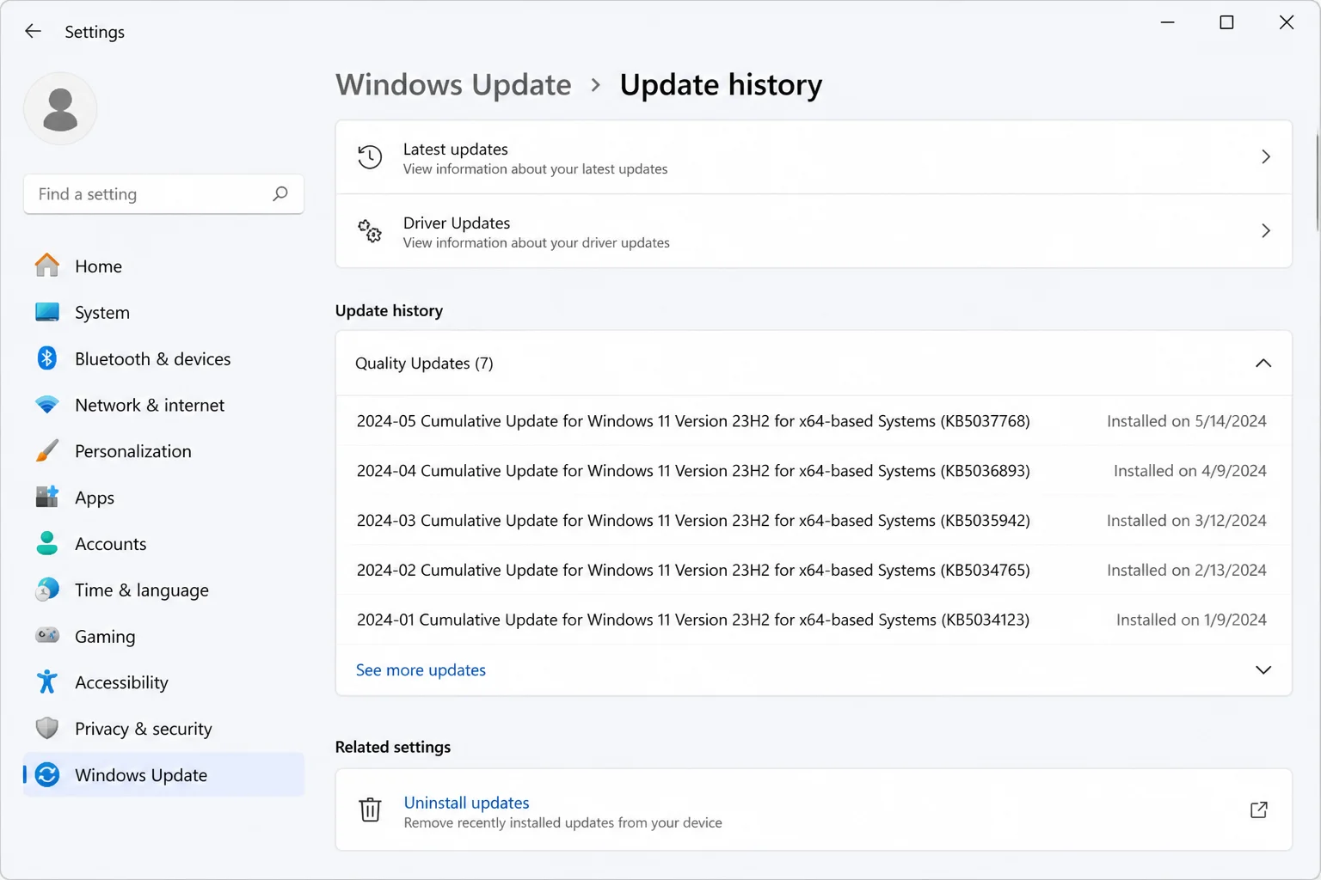The width and height of the screenshot is (1321, 880).
Task: Click the Driver Updates gears icon
Action: (x=370, y=231)
